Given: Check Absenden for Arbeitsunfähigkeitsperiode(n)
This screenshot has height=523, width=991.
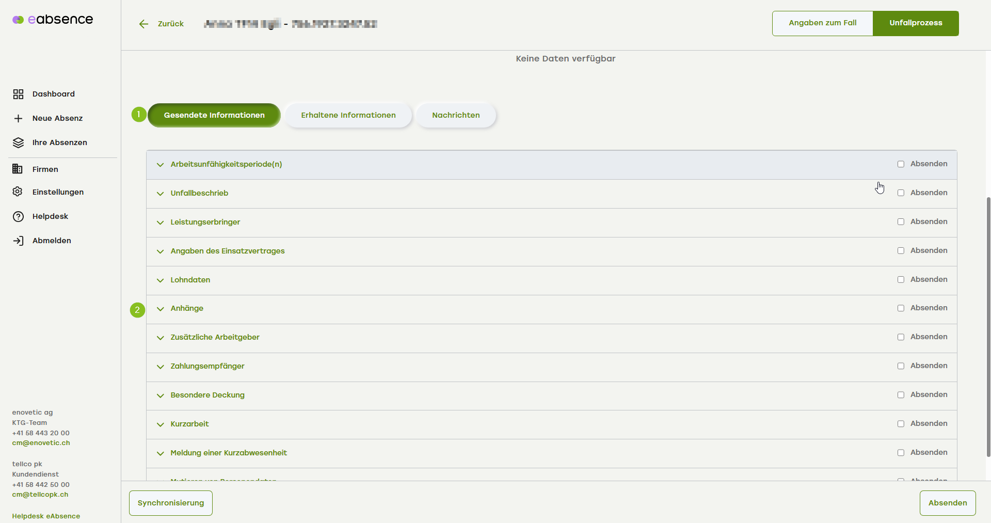Looking at the screenshot, I should pos(901,164).
